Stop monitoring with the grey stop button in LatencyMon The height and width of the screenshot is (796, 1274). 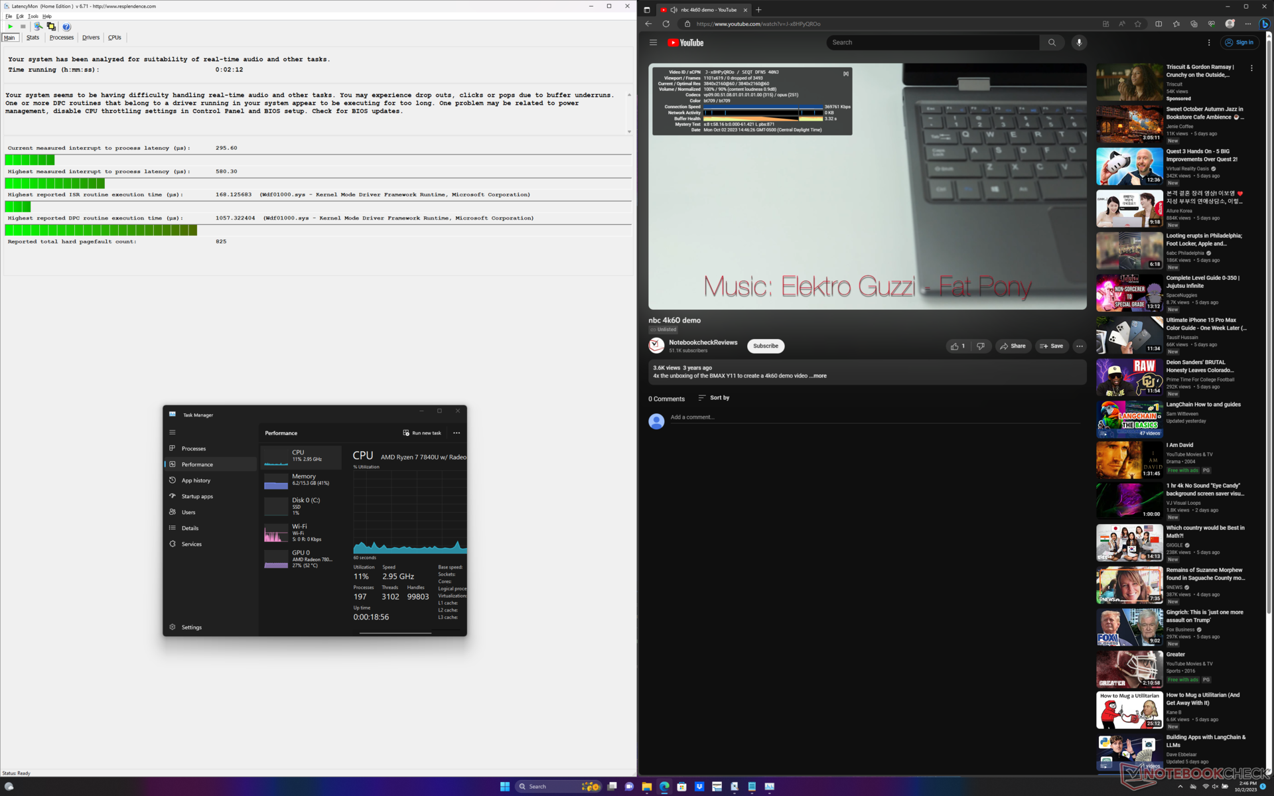(23, 27)
